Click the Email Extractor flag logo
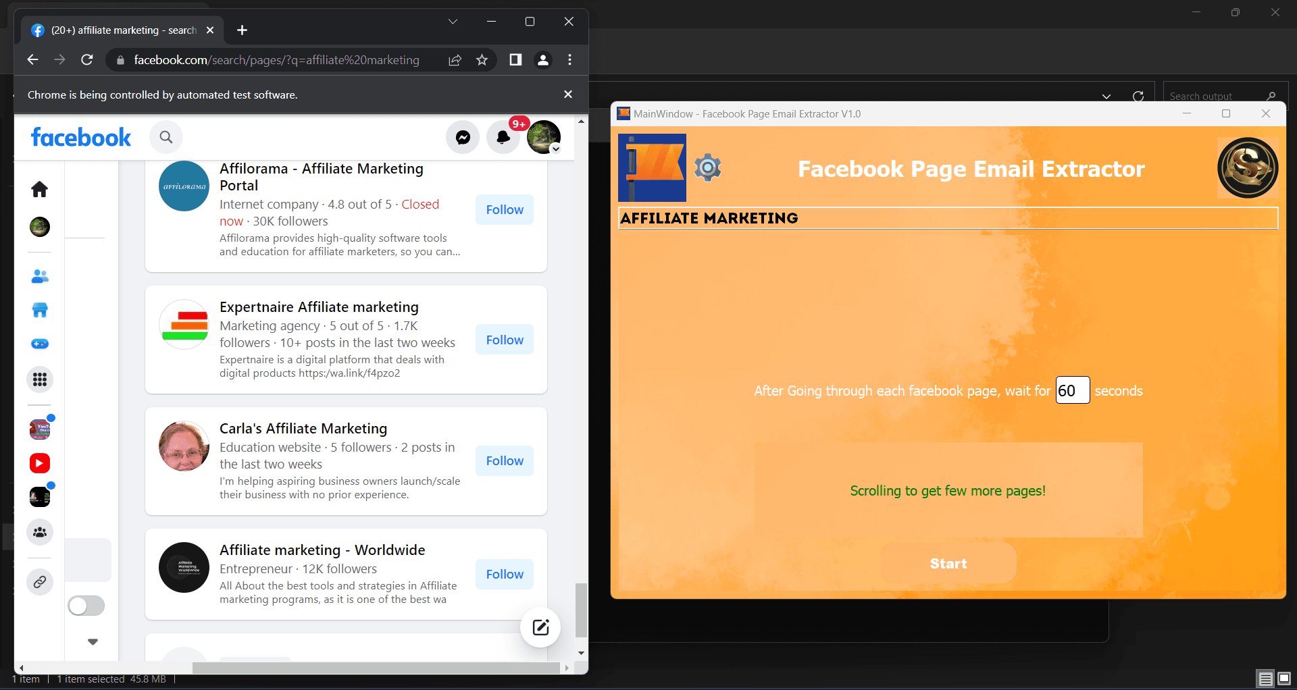Screen dimensions: 1297x690 tap(652, 167)
